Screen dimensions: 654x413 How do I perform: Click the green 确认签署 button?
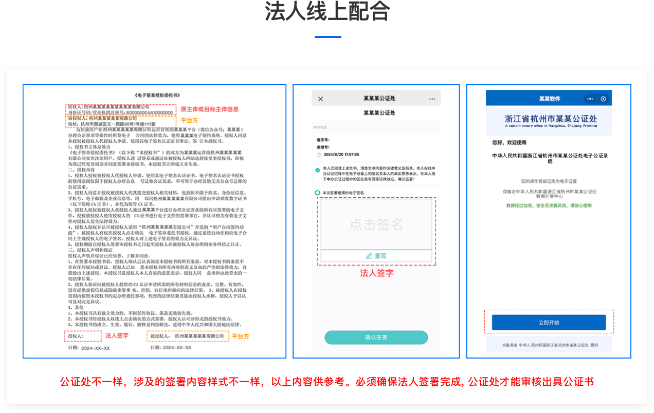pyautogui.click(x=376, y=337)
